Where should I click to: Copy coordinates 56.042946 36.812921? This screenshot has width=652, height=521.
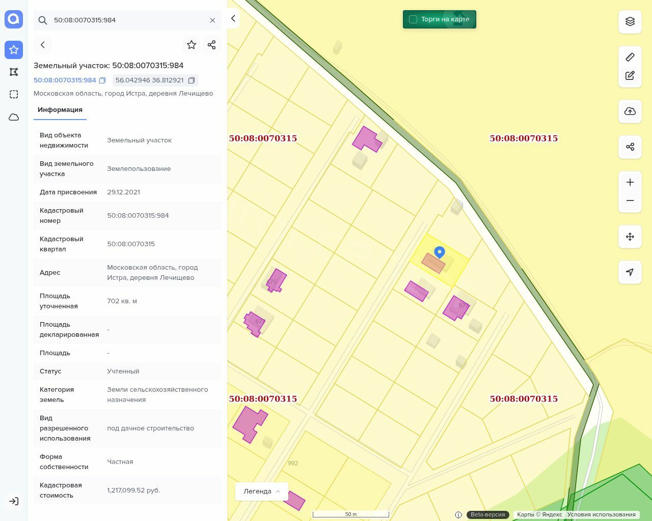pyautogui.click(x=192, y=80)
